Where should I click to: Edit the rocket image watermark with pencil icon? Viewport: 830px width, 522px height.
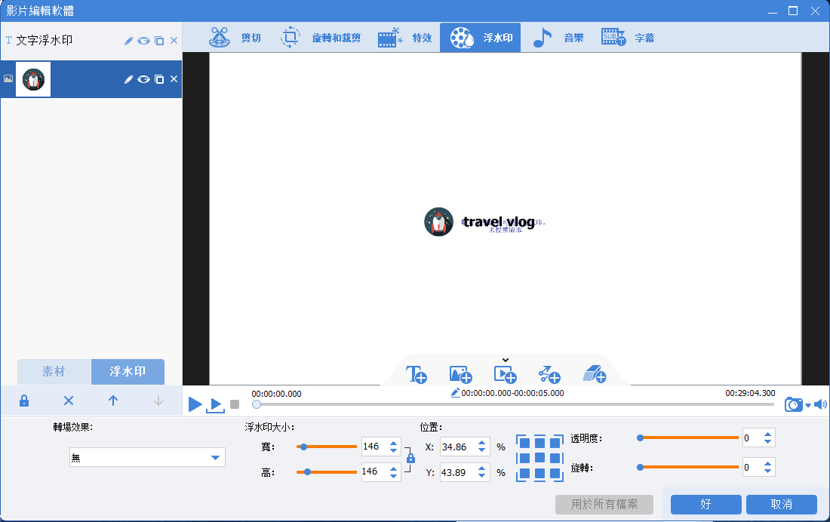coord(128,79)
